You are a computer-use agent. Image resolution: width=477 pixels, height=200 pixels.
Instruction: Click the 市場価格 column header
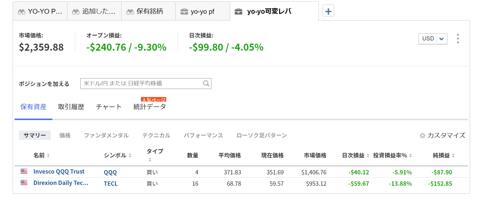pos(315,156)
